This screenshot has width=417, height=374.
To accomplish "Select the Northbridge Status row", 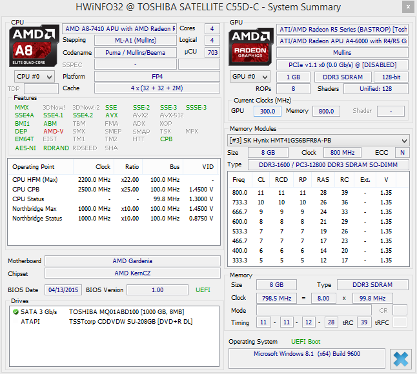I will click(114, 219).
